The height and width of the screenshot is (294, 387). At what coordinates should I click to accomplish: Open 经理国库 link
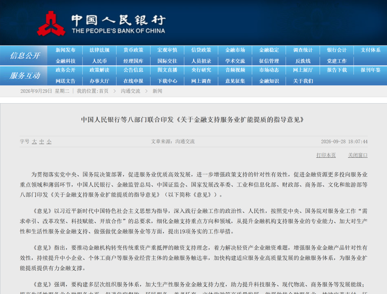(133, 61)
